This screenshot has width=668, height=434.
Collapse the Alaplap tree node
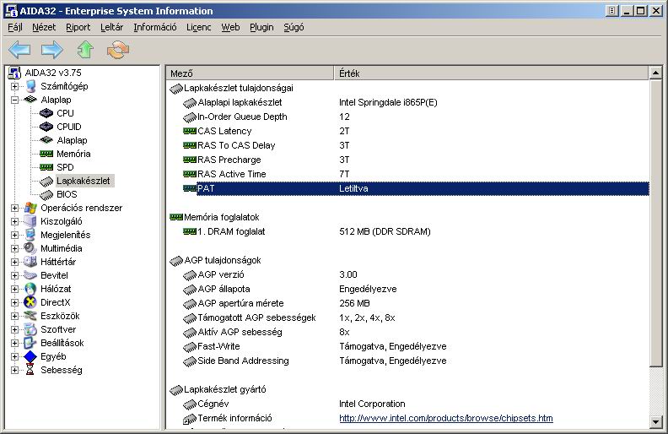pyautogui.click(x=14, y=100)
